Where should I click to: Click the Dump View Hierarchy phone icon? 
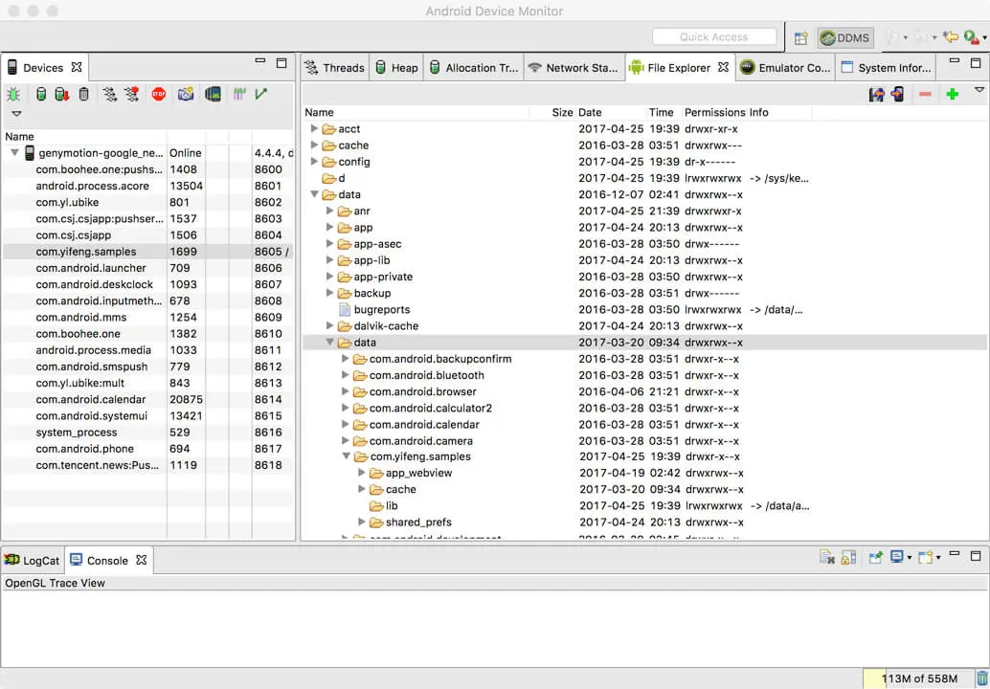[213, 94]
